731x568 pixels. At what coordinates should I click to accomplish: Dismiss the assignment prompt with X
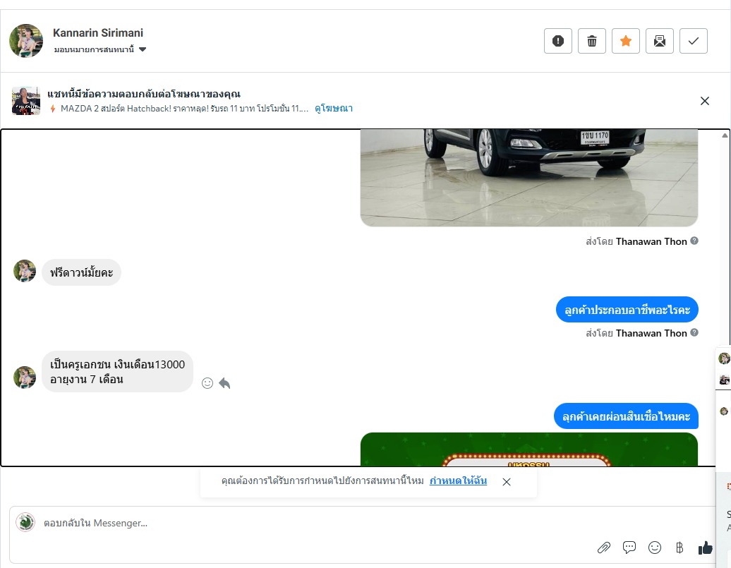pyautogui.click(x=507, y=482)
